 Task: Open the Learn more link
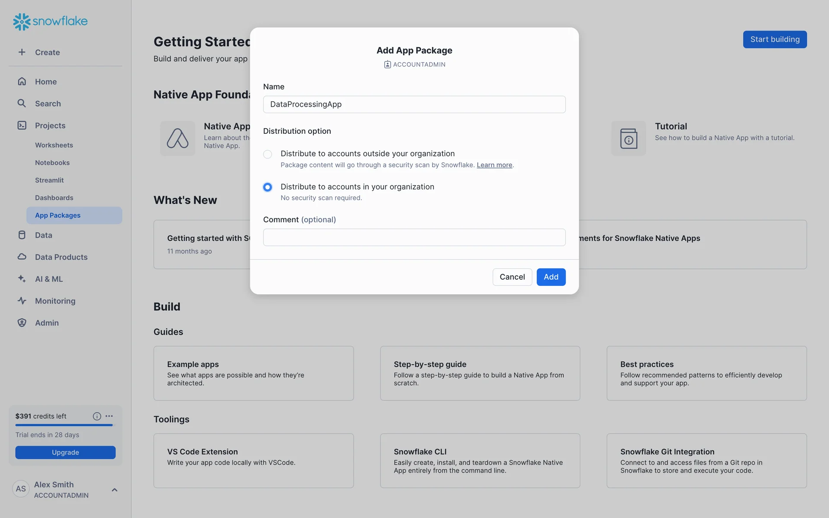494,165
